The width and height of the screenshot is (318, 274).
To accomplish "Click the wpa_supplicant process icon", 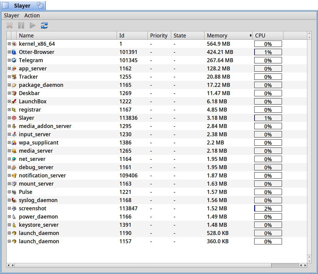I will [x=14, y=143].
